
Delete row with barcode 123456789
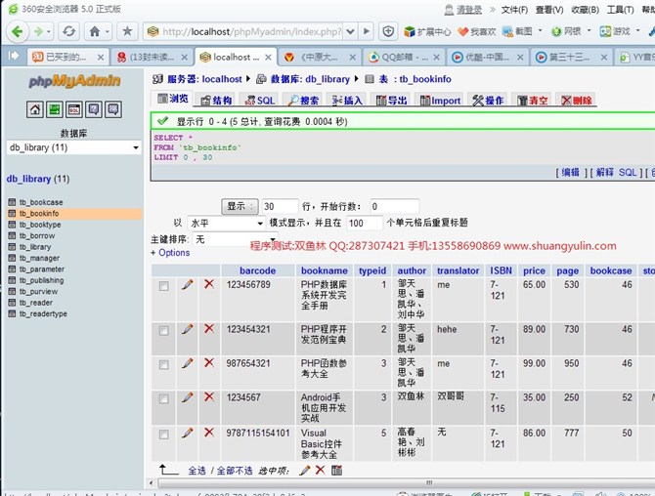click(x=209, y=284)
